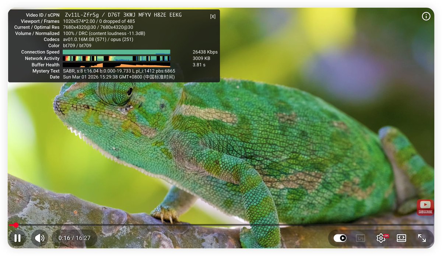Select the Video ID text Zv11L-ZfrSg
The width and height of the screenshot is (442, 256).
(x=81, y=15)
